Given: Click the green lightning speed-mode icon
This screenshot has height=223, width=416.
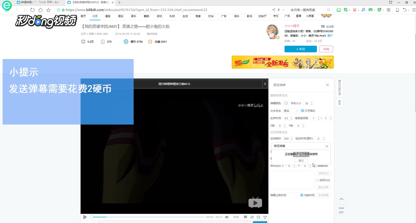Looking at the screenshot, I should click(x=279, y=10).
